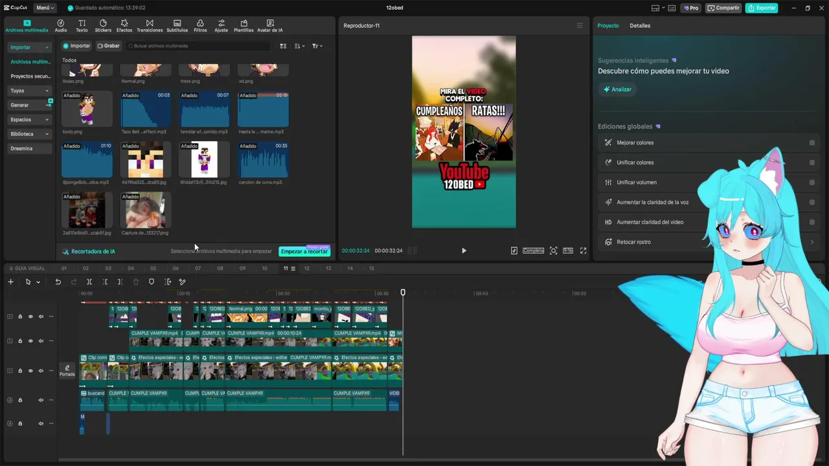Lock the main cover track

pos(20,371)
